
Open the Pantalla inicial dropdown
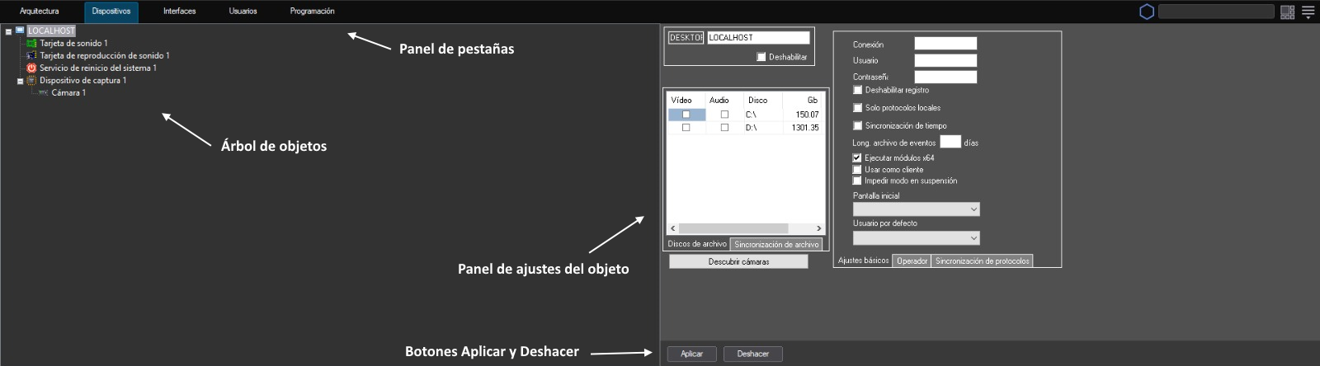916,209
